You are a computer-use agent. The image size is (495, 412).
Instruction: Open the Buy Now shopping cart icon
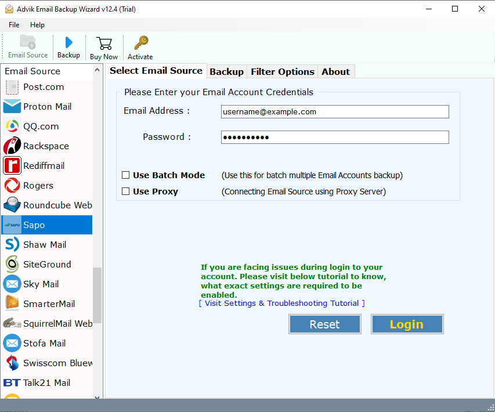pos(104,44)
